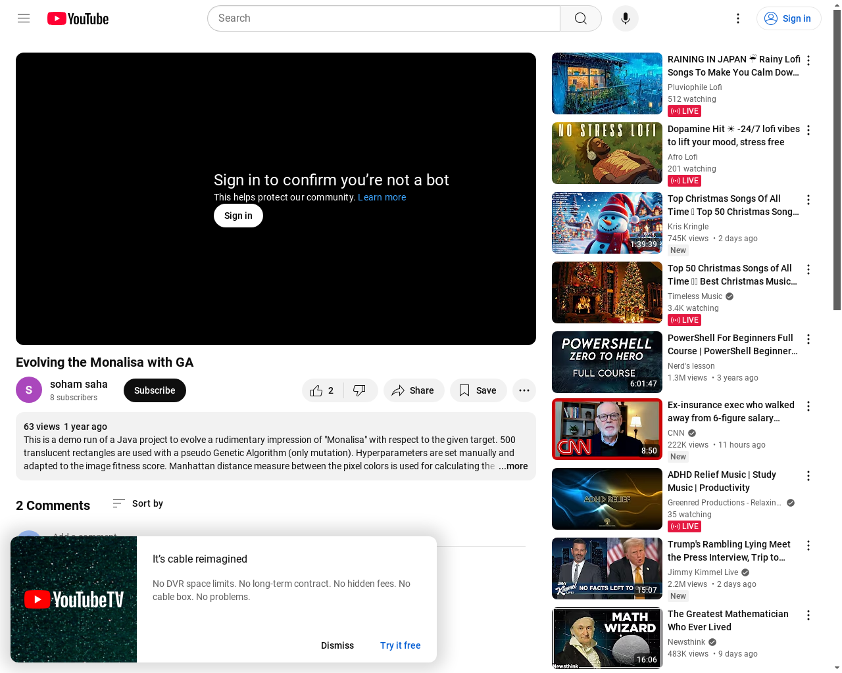Open Jimmy Kimmel video thumbnail
The width and height of the screenshot is (842, 673).
(x=607, y=569)
